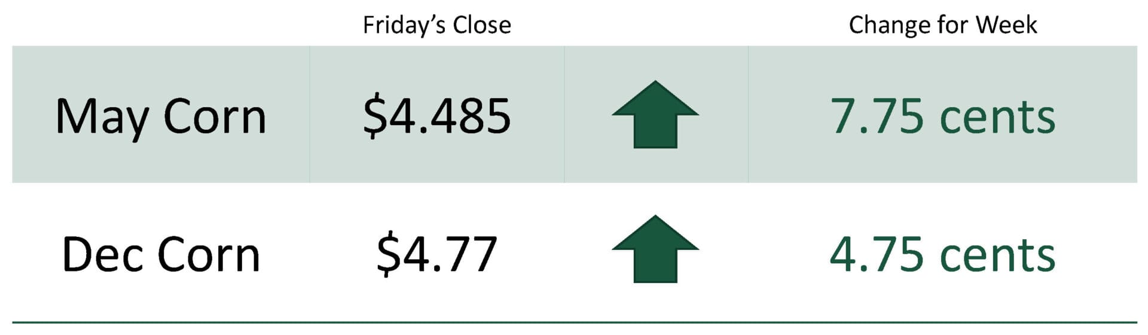Click the up arrow in May Corn row
Viewport: 1148px width, 335px height.
[x=655, y=114]
